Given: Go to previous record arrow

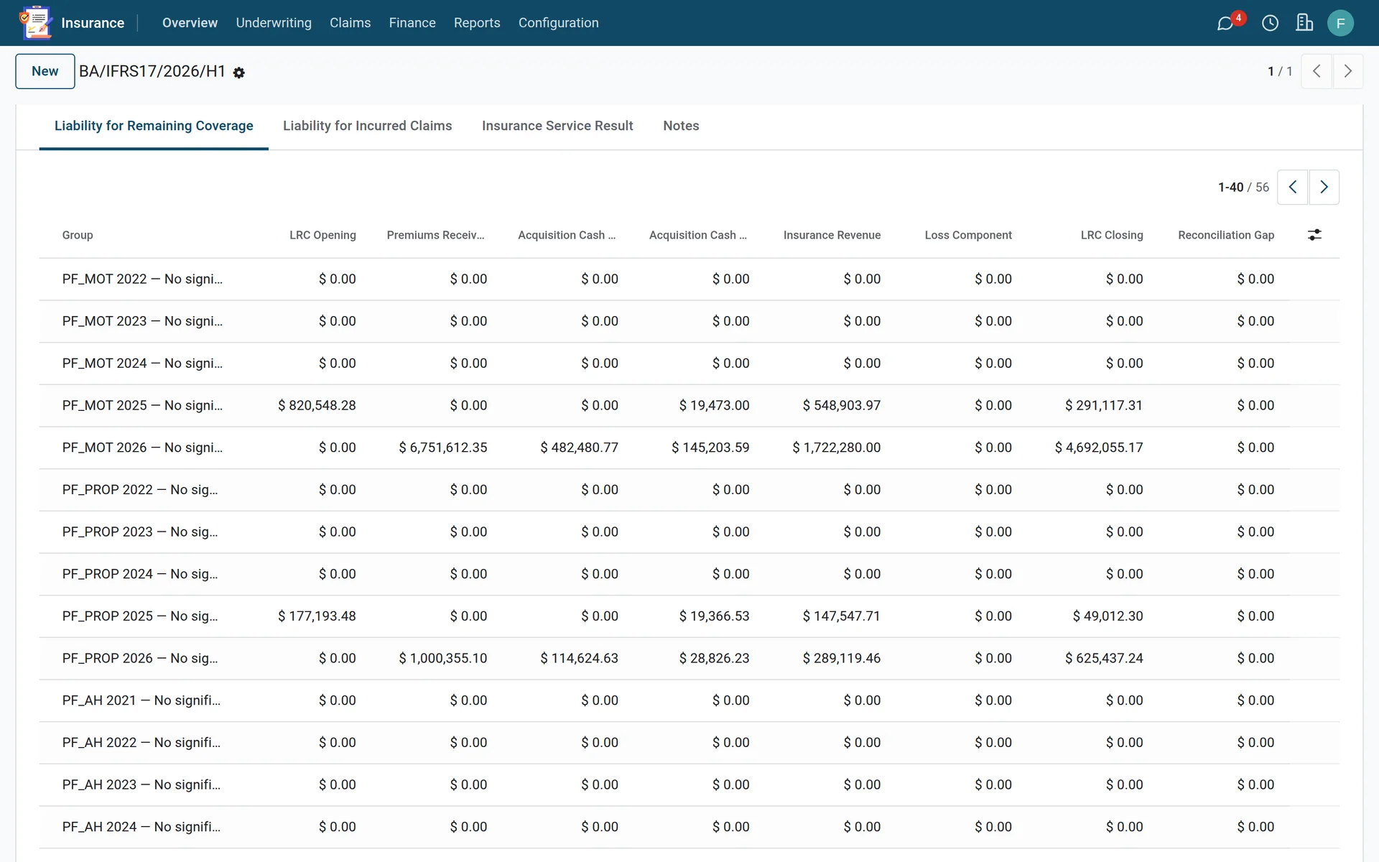Looking at the screenshot, I should (x=1317, y=71).
